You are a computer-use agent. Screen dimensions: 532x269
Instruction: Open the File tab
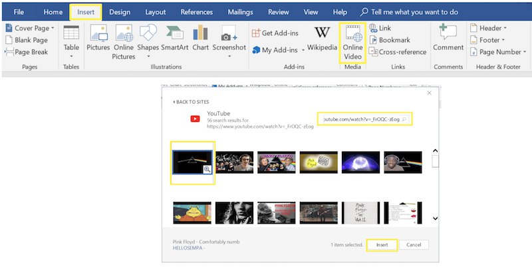[19, 12]
